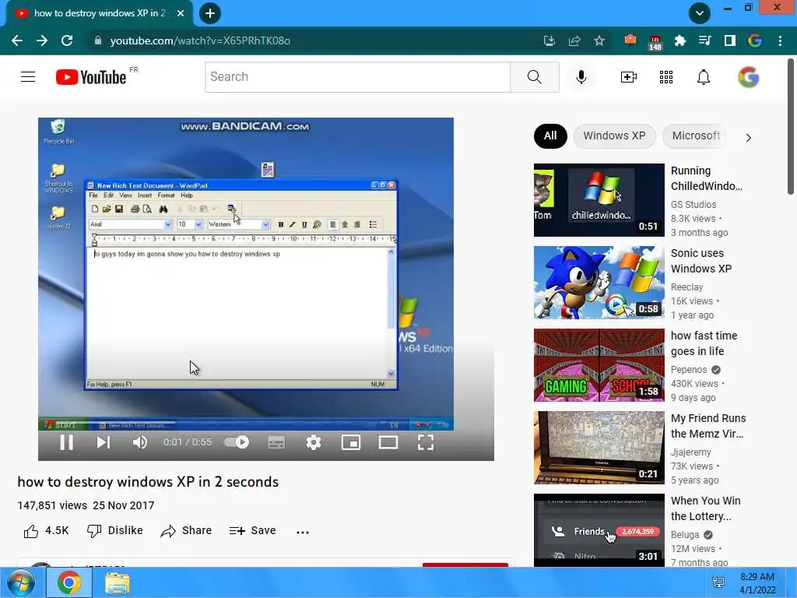Viewport: 797px width, 598px height.
Task: Click the address bar URL
Action: coord(200,40)
